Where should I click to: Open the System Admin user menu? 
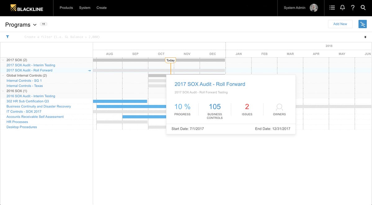pyautogui.click(x=294, y=8)
